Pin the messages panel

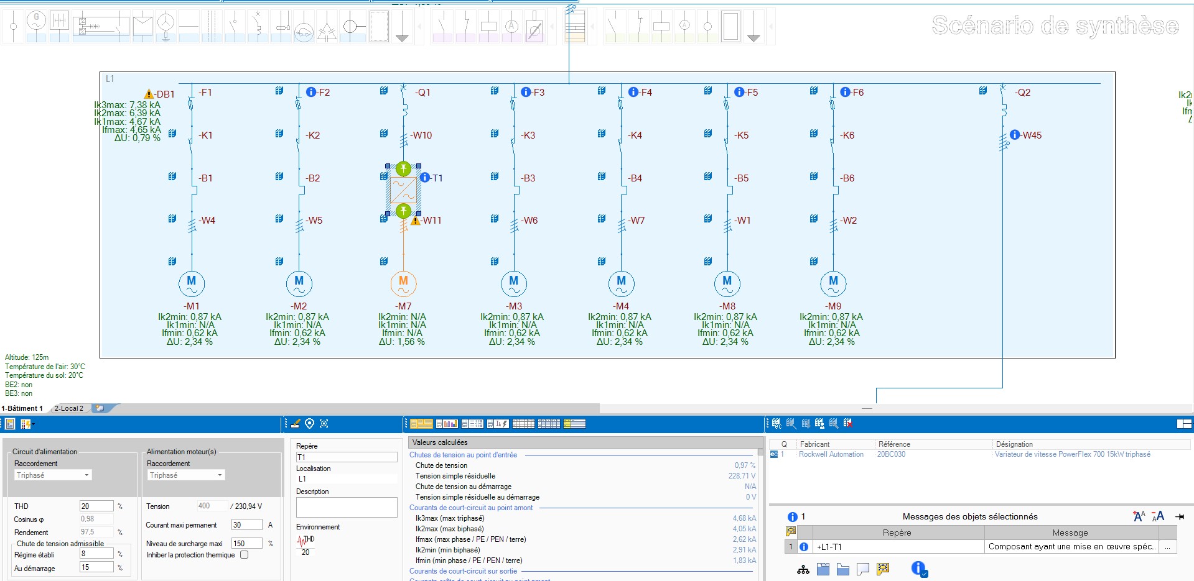coord(1180,516)
